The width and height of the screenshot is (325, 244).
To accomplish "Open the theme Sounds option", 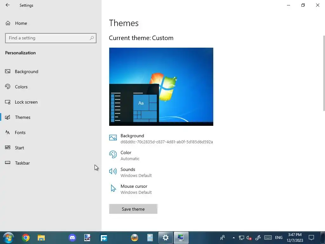I will (130, 172).
